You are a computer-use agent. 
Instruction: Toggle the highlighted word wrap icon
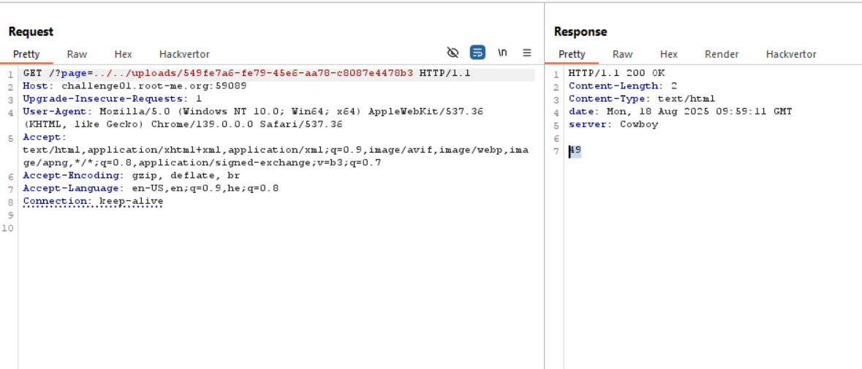coord(477,53)
